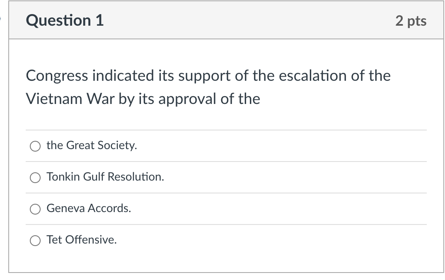
Task: Click the word "approval" in the question
Action: point(187,99)
